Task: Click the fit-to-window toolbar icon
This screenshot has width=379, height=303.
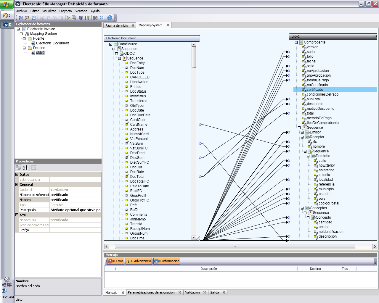Action: pos(102,17)
